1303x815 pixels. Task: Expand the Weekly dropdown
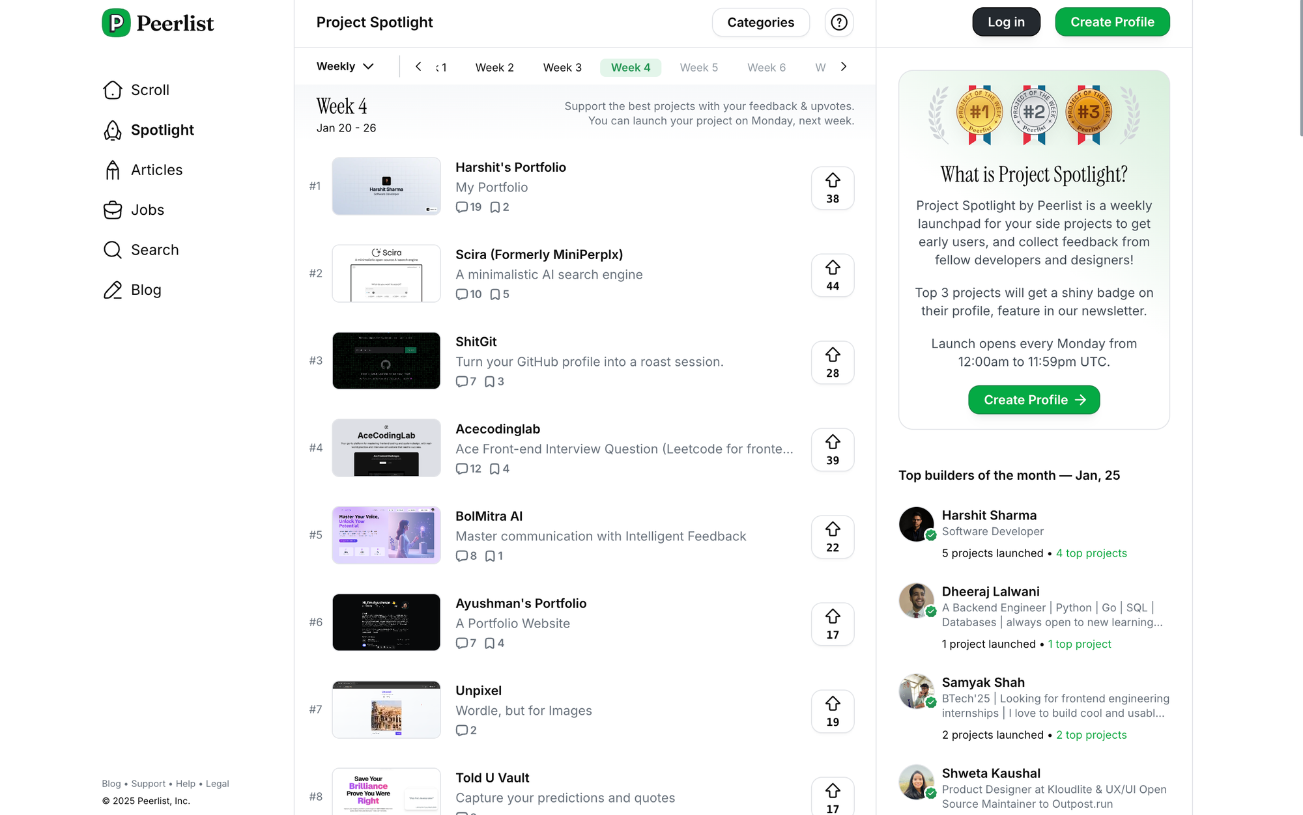click(345, 66)
